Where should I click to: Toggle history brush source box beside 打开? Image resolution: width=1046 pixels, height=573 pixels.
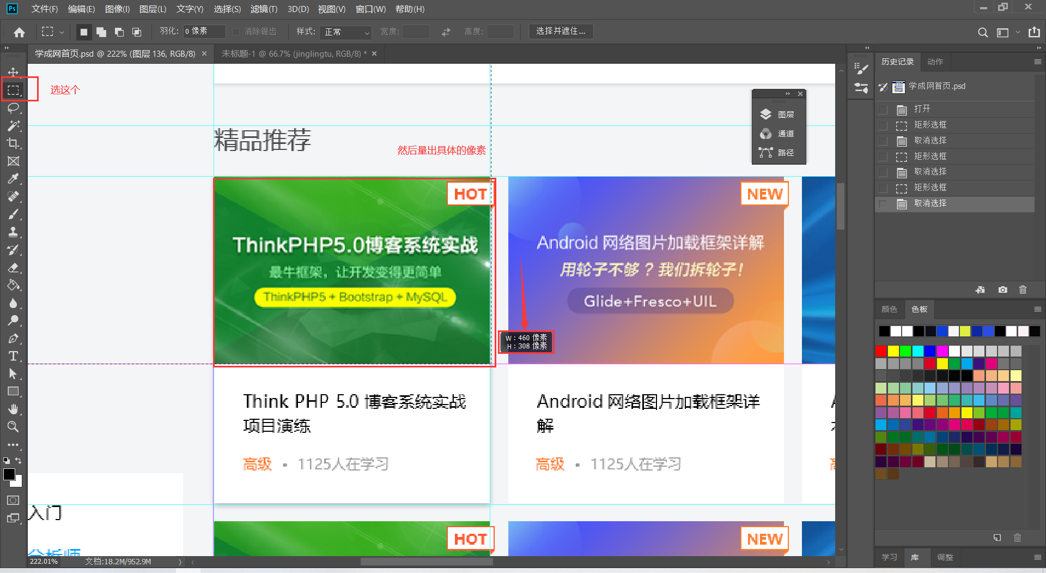(x=883, y=110)
